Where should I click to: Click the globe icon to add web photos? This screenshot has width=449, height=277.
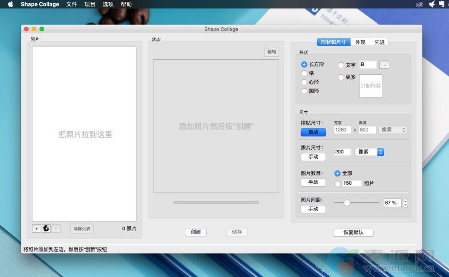pyautogui.click(x=46, y=229)
